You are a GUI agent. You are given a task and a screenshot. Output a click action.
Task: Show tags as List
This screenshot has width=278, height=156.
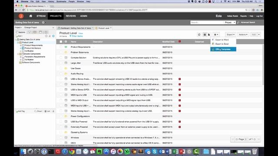tap(47, 111)
